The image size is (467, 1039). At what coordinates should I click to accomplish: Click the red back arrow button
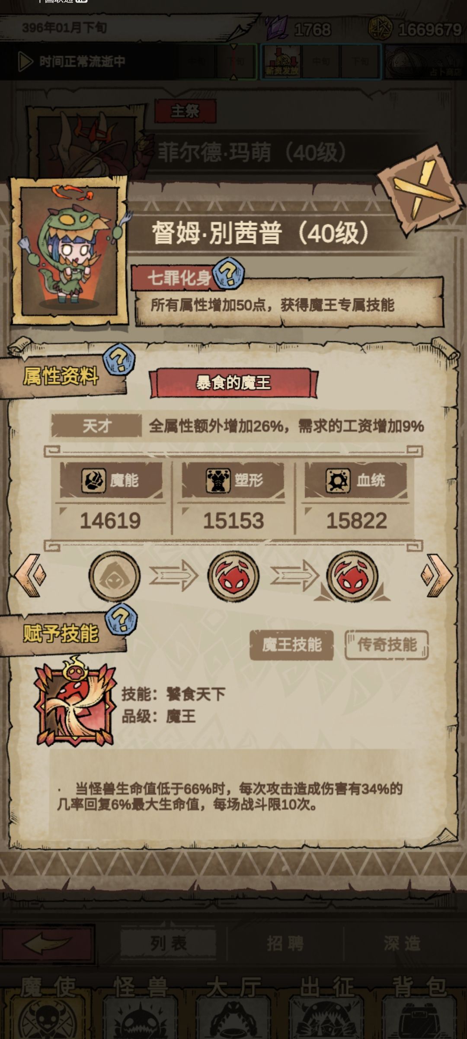tap(47, 943)
